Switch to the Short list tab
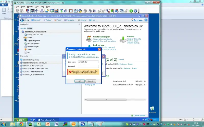The image size is (204, 127). pyautogui.click(x=23, y=28)
